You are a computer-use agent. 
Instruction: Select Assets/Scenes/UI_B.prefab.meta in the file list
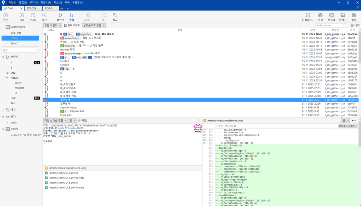click(67, 188)
